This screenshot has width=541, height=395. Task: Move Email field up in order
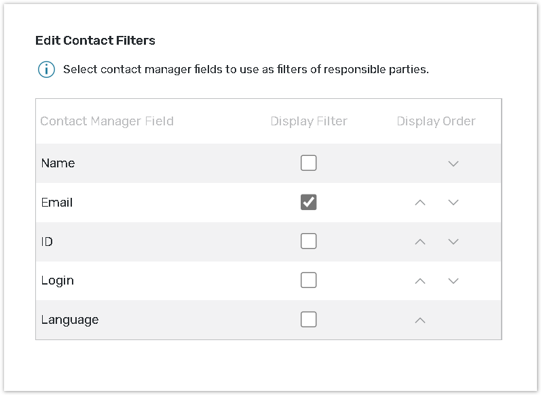click(x=420, y=203)
